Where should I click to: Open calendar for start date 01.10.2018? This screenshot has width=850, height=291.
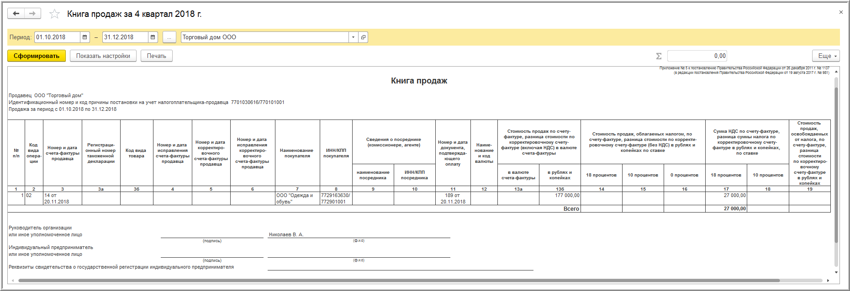point(85,37)
